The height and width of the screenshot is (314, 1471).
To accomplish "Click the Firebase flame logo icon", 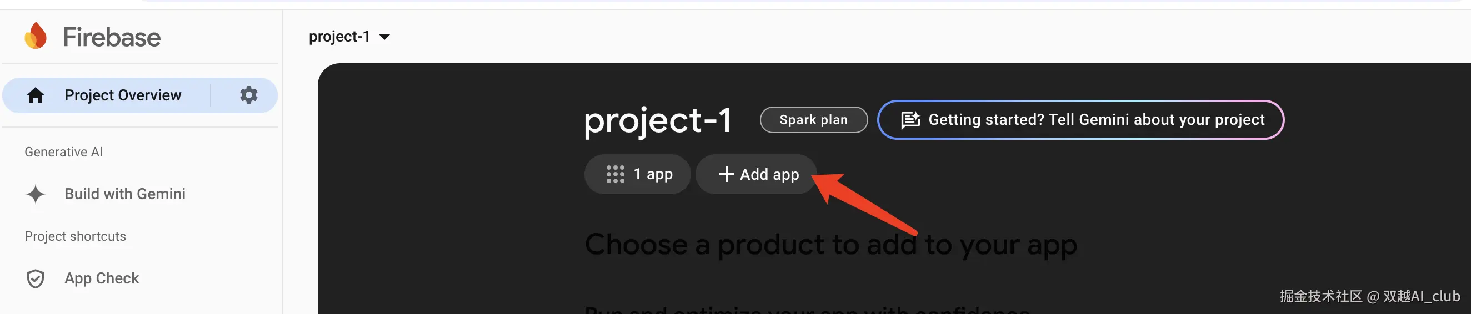I will 36,36.
